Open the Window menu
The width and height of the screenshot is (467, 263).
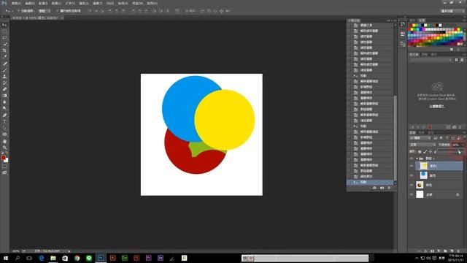[x=137, y=3]
